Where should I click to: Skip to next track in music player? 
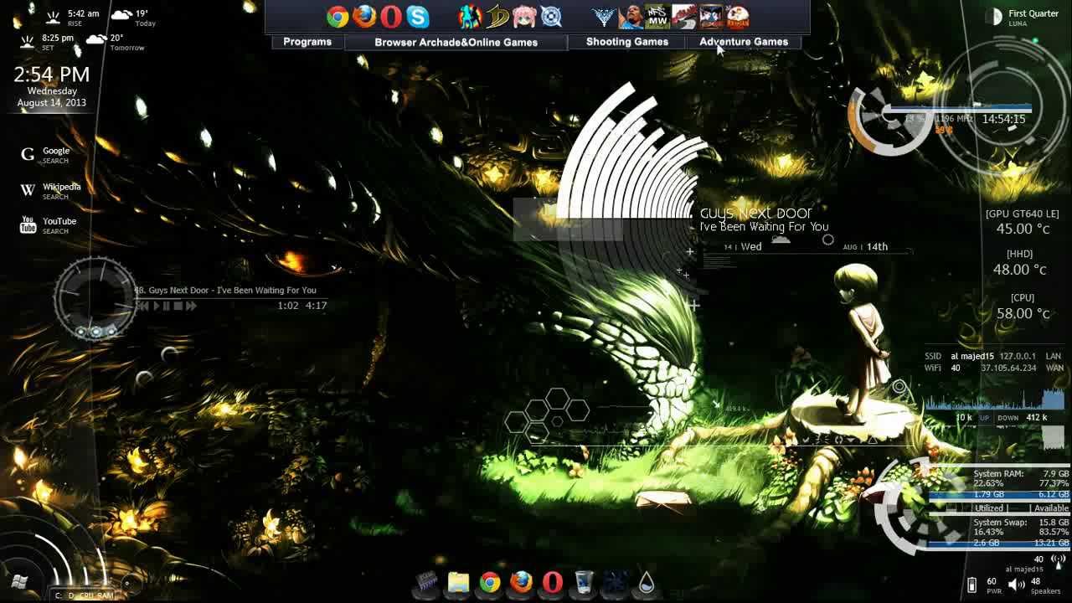coord(191,307)
